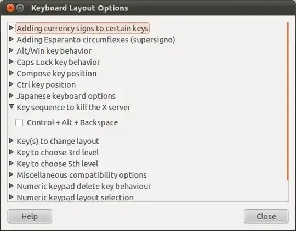
Task: Expand Key to choose 5th level
Action: [x=12, y=164]
